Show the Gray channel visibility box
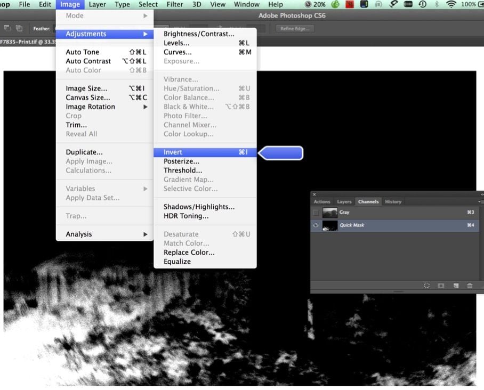The height and width of the screenshot is (390, 484). pyautogui.click(x=316, y=213)
